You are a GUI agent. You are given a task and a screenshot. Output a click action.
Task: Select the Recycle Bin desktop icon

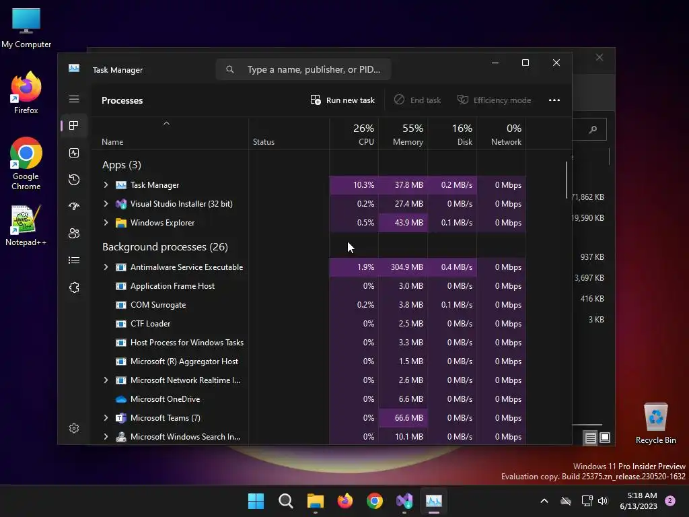tap(655, 423)
